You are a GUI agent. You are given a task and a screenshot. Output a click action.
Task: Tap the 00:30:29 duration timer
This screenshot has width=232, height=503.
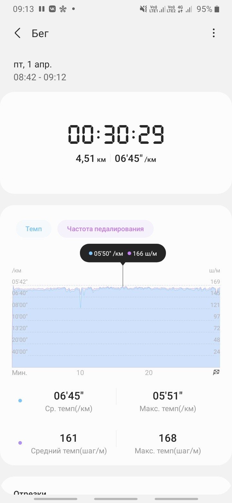tap(116, 134)
